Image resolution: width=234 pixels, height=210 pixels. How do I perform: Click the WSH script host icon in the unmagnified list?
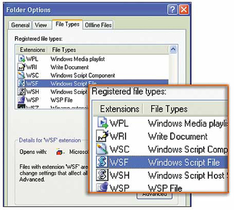(x=21, y=92)
